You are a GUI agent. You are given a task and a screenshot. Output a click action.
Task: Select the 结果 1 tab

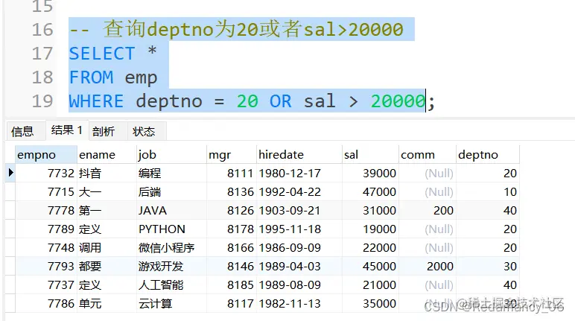[x=67, y=130]
